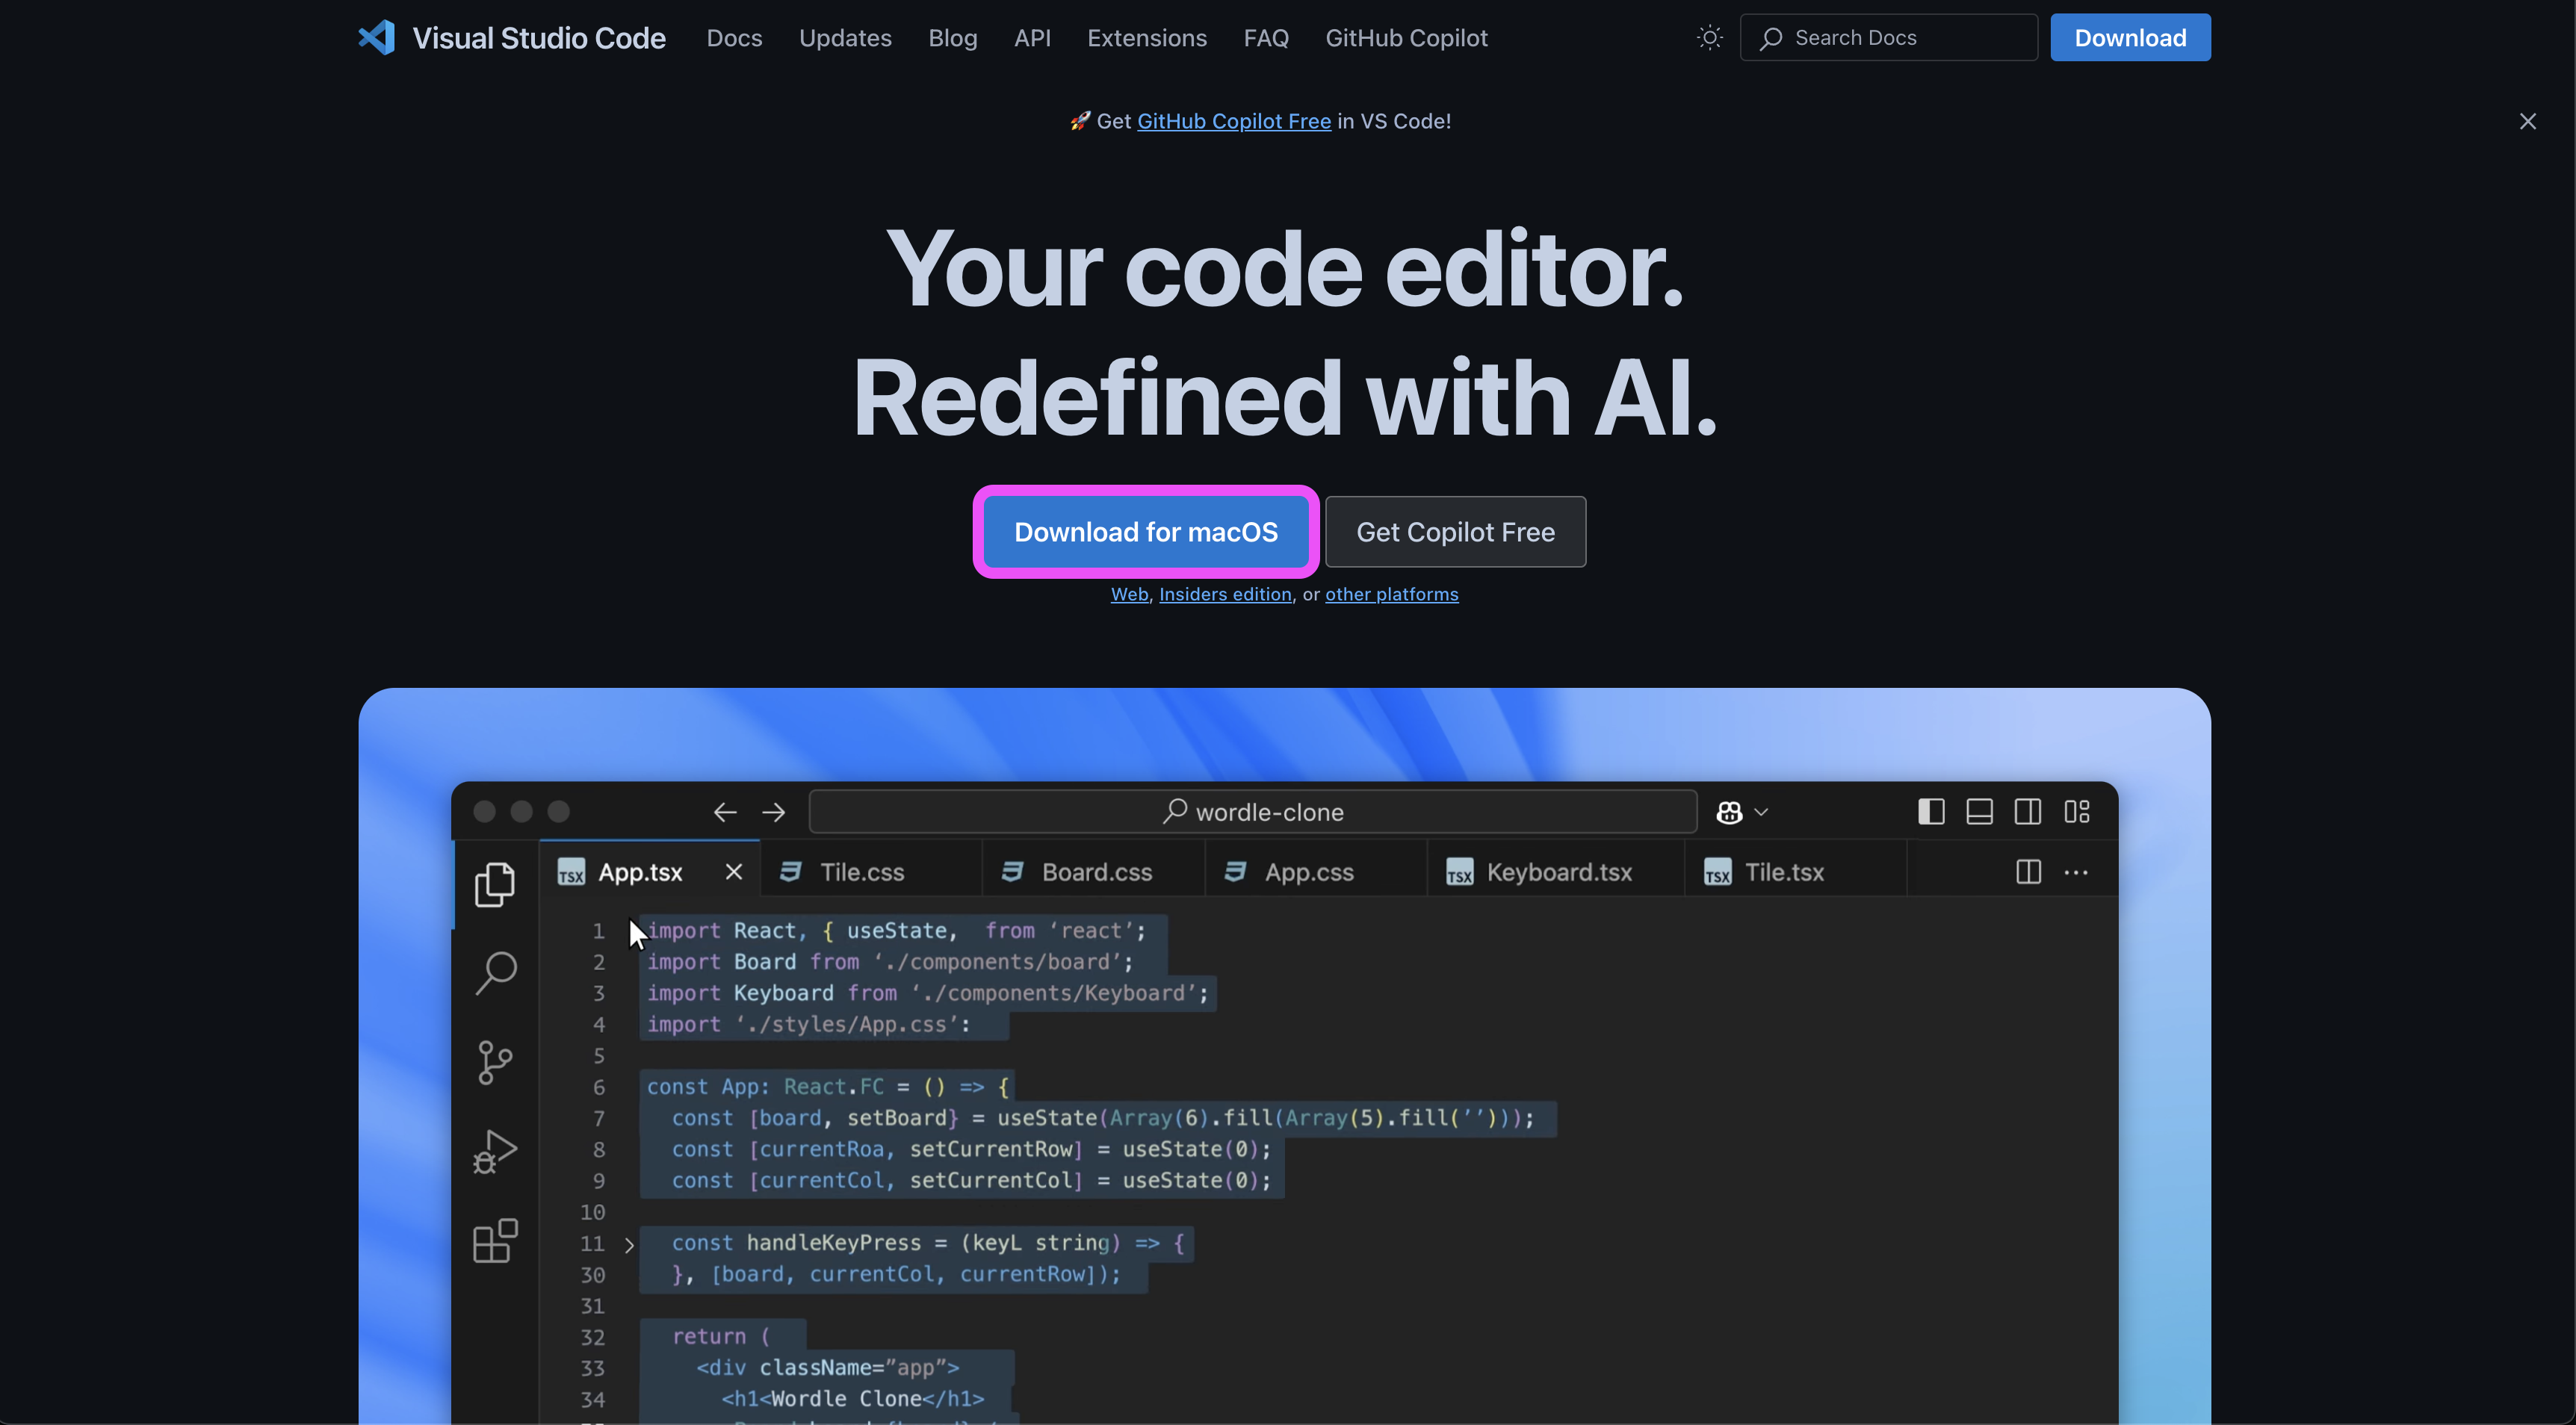
Task: Open the Search magnifier in activity bar
Action: [495, 972]
